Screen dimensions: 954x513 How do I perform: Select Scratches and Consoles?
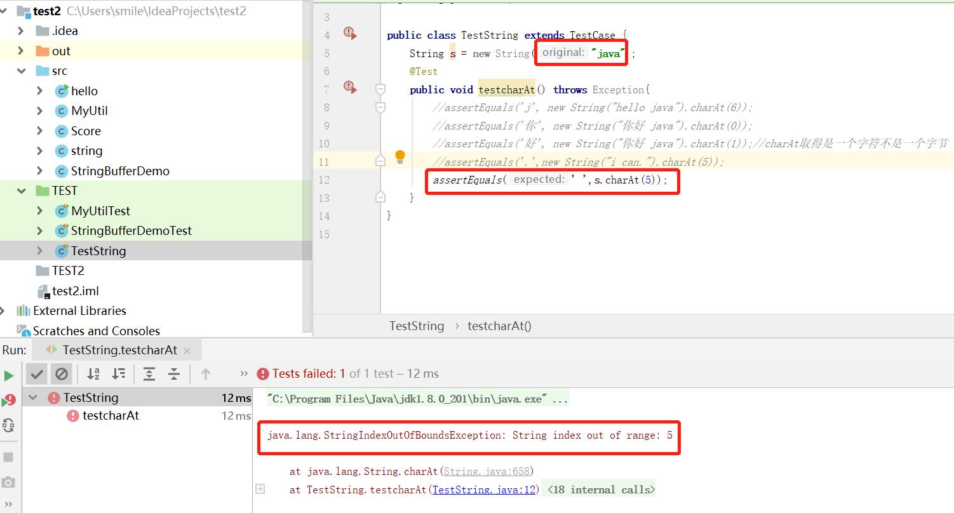click(97, 331)
